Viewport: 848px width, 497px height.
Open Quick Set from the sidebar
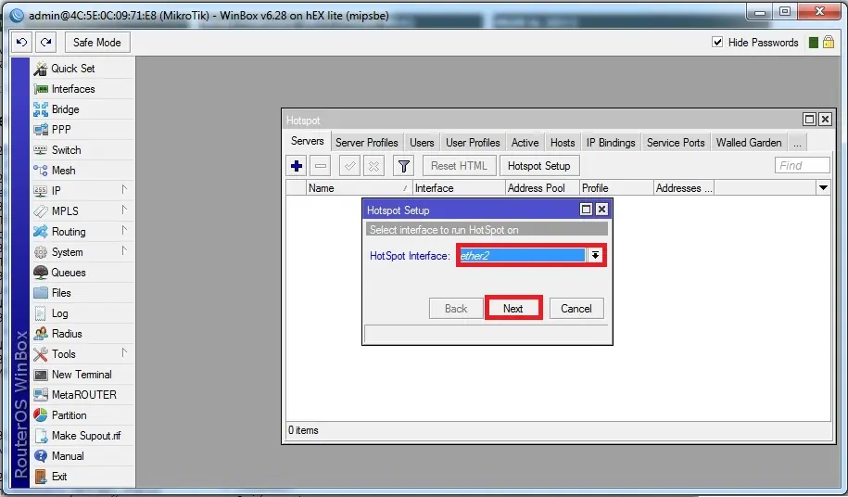(82, 69)
